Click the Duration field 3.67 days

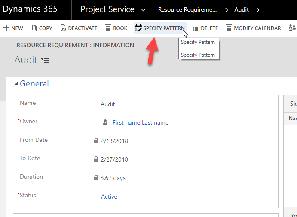113,178
